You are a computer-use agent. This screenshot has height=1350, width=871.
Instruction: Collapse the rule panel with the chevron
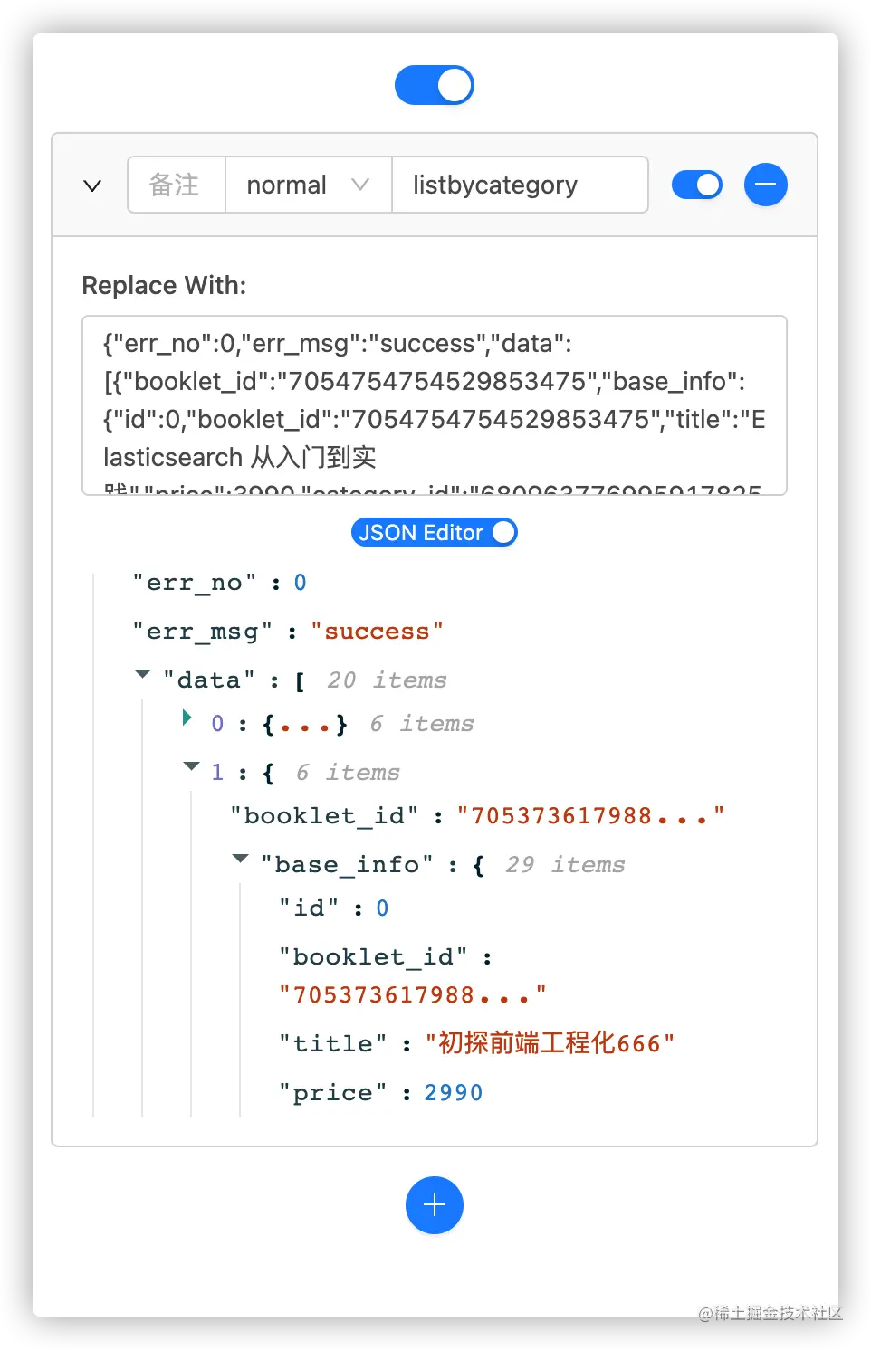click(x=92, y=185)
